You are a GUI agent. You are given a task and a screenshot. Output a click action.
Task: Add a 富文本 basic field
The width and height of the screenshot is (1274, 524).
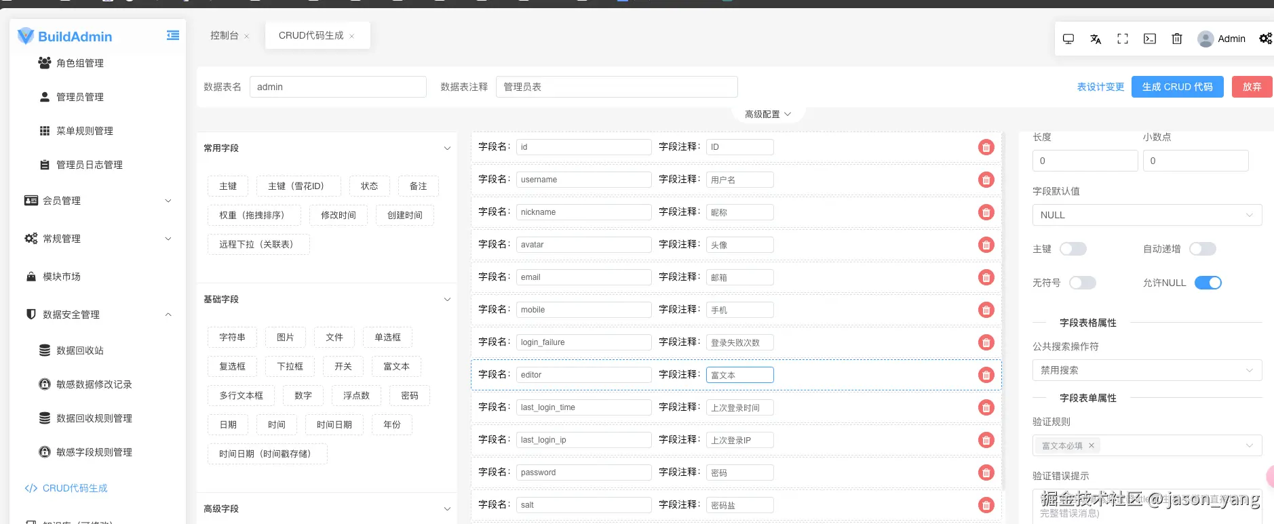(x=397, y=367)
